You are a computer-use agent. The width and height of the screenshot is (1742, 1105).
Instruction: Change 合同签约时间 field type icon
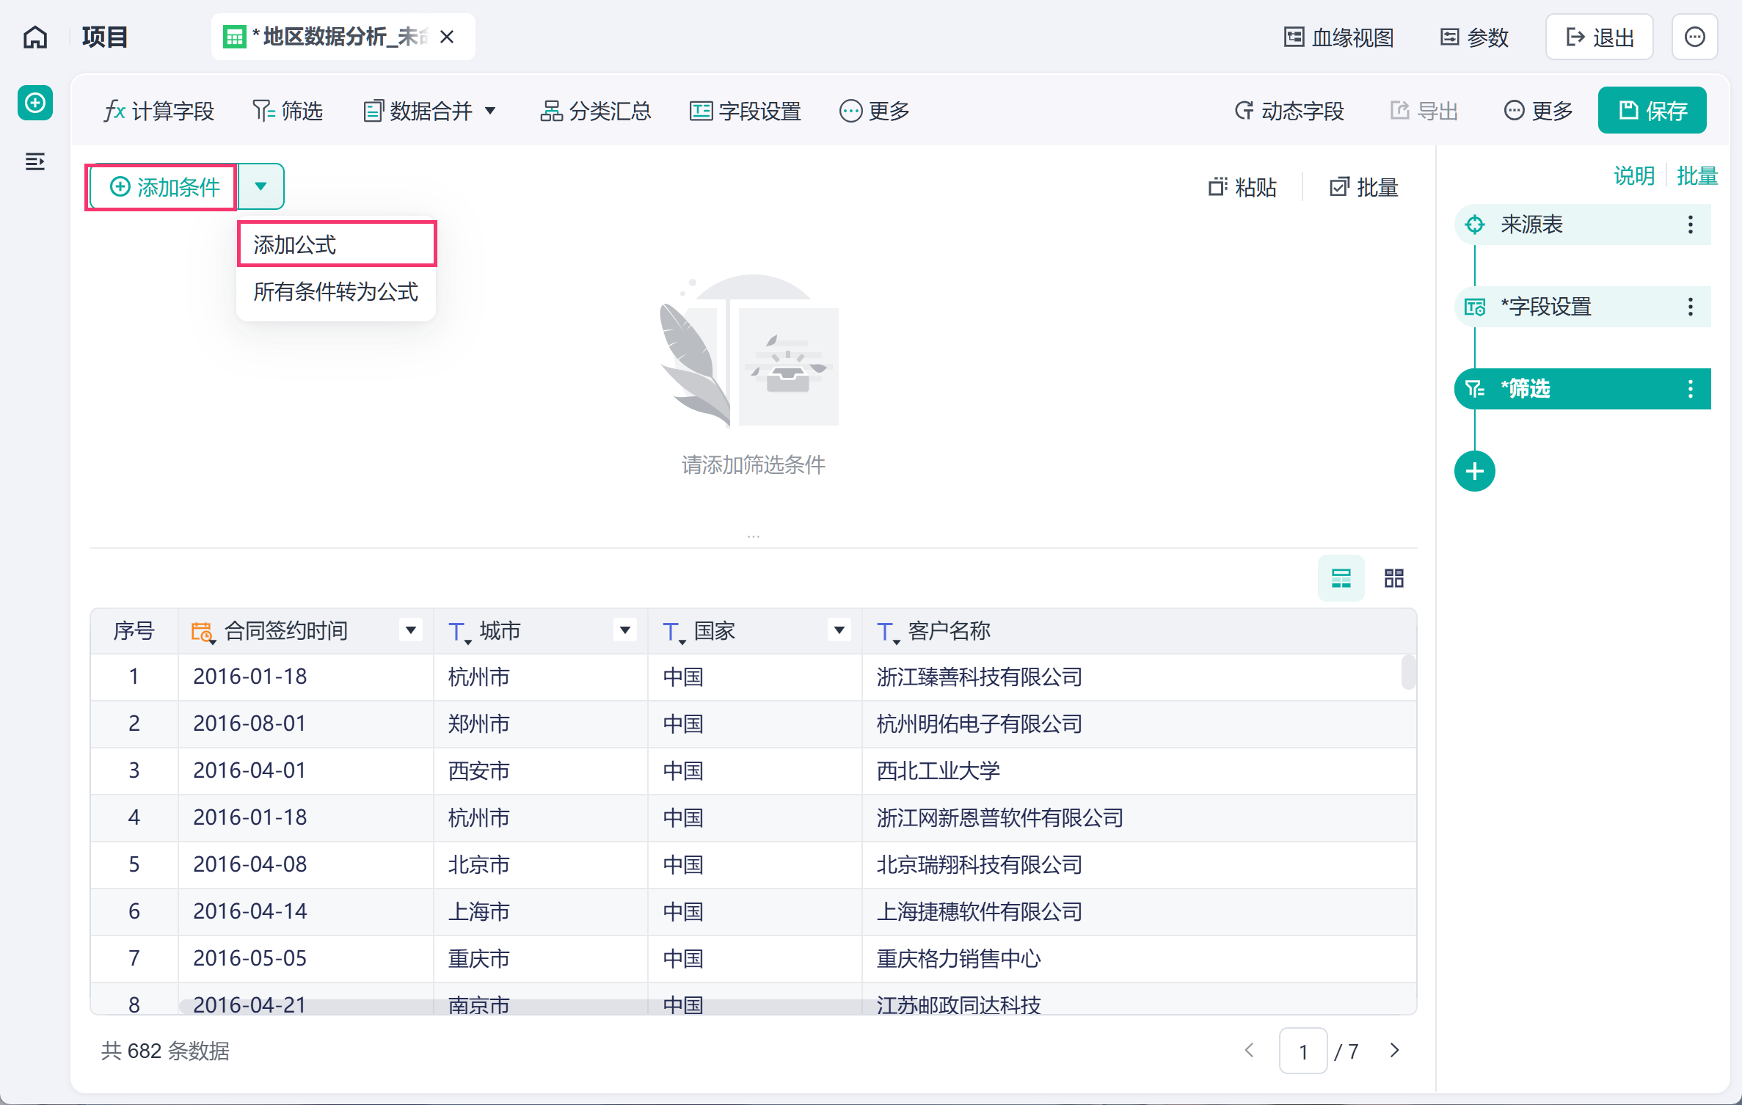tap(203, 632)
